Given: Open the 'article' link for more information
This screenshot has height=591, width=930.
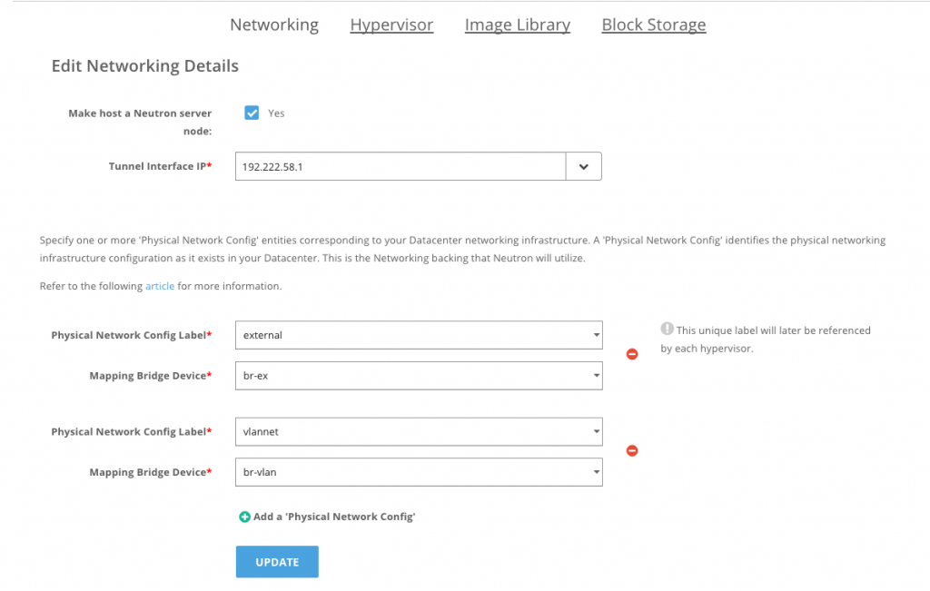Looking at the screenshot, I should (160, 286).
